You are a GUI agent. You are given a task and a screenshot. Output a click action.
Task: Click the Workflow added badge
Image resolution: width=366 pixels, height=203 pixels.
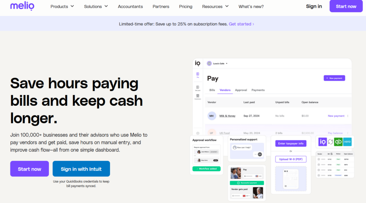206,169
